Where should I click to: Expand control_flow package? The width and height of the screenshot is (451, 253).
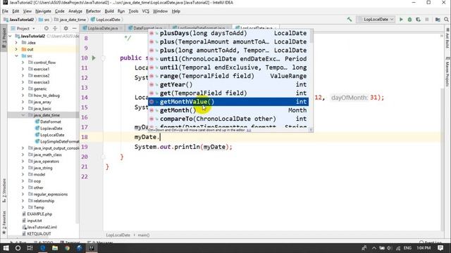23,63
